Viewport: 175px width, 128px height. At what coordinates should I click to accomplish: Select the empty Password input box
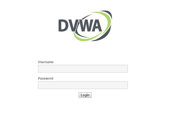coord(83,85)
